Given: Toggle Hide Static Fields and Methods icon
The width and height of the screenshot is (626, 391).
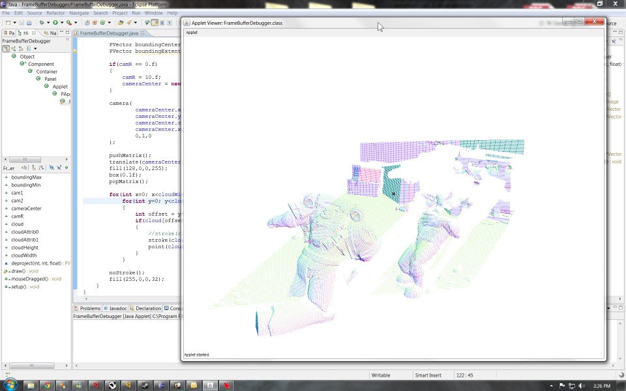Looking at the screenshot, I should coord(59,167).
